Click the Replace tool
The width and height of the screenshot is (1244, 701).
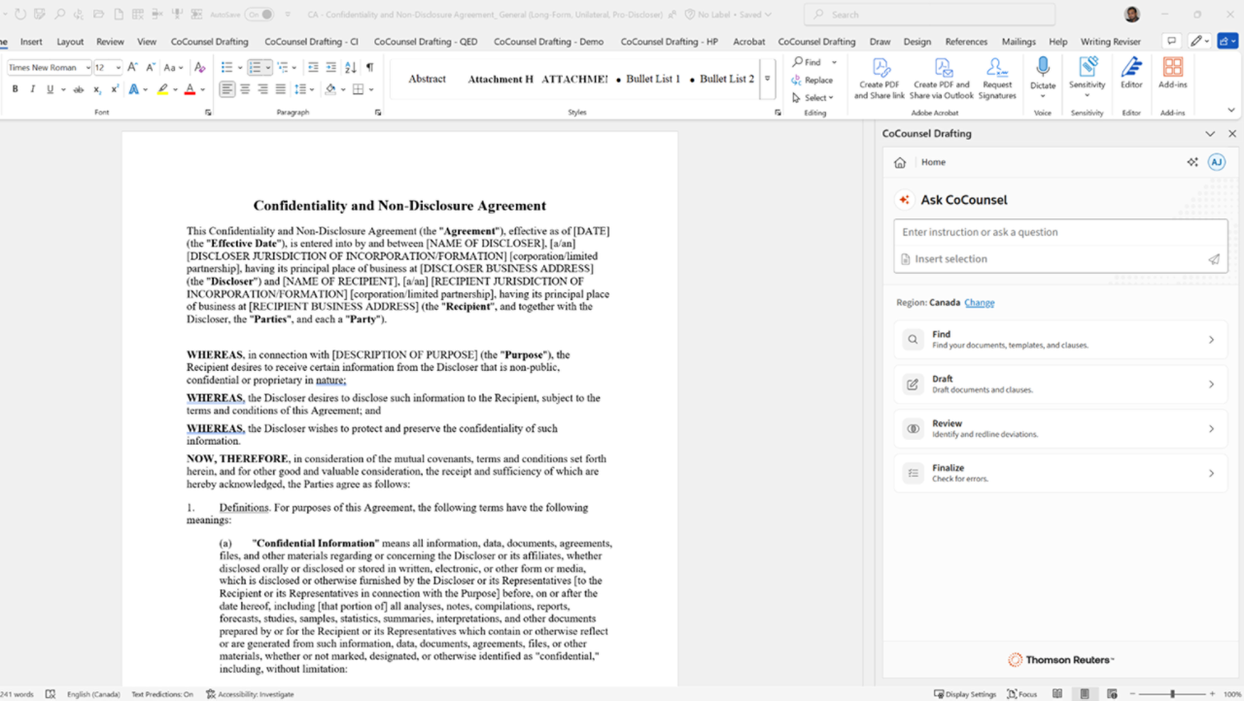coord(812,80)
